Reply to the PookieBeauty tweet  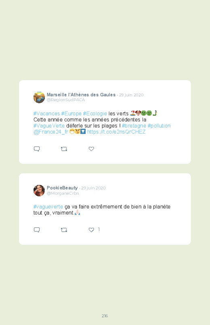(37, 229)
